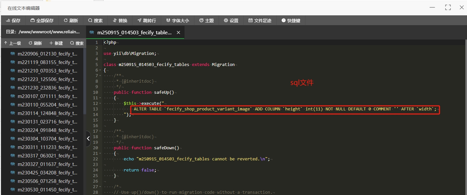Open the 替换 replace tool
This screenshot has height=195, width=467.
(120, 21)
